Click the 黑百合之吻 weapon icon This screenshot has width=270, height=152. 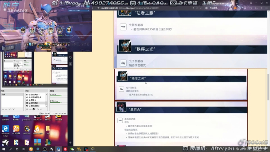(x=120, y=120)
